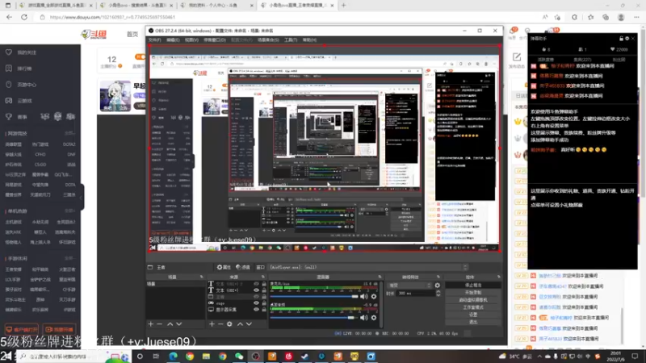Move source up in OBS sources list

tap(240, 324)
